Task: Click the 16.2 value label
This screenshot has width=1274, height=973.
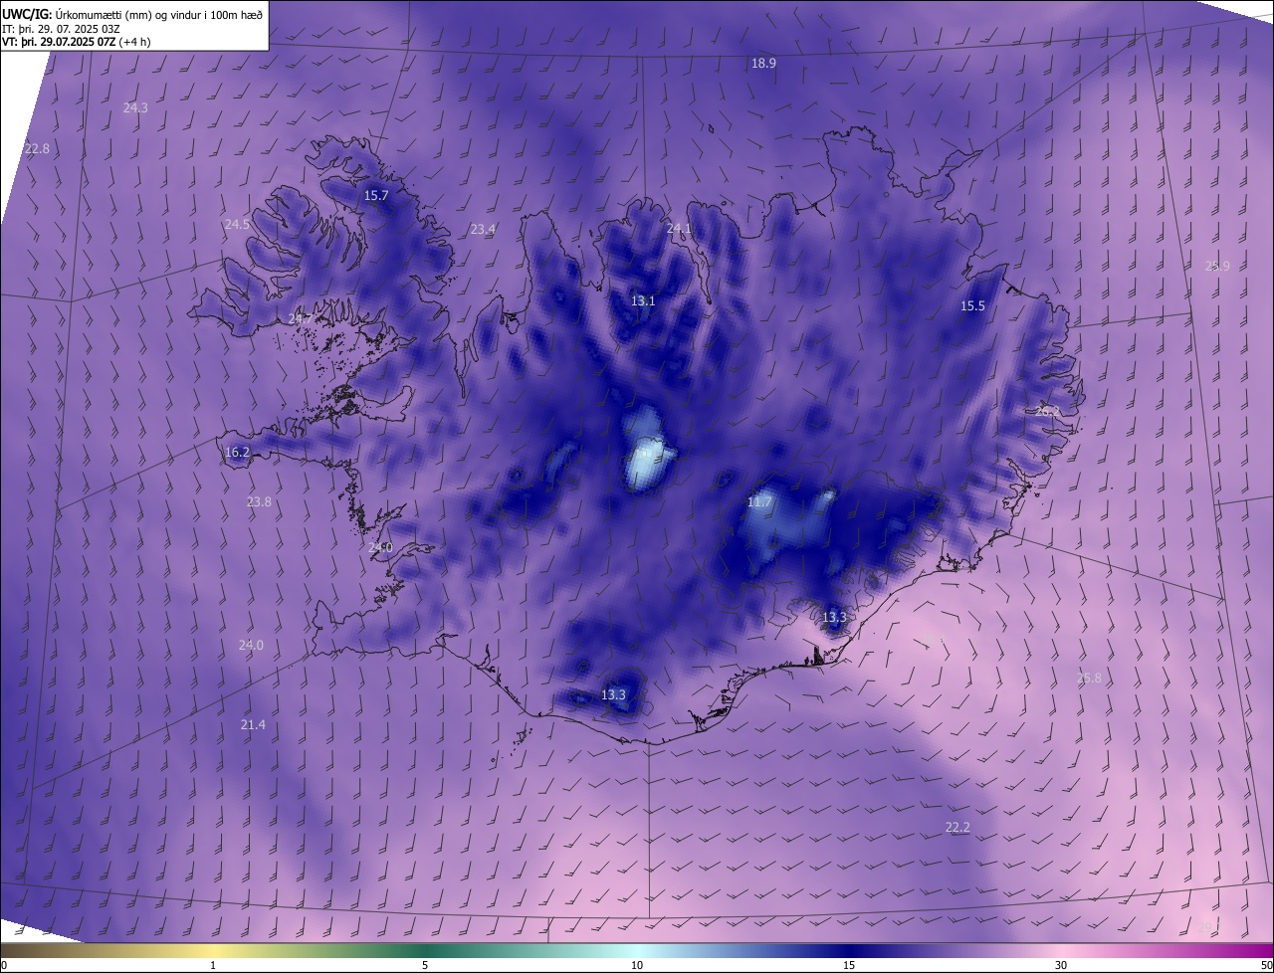Action: point(237,453)
